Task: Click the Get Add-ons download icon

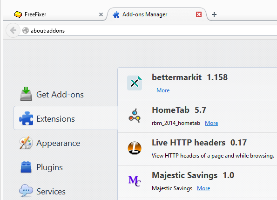Action: (26, 94)
